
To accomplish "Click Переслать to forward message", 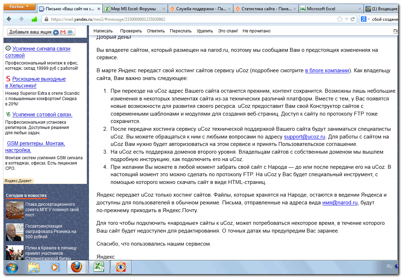I will pyautogui.click(x=180, y=31).
